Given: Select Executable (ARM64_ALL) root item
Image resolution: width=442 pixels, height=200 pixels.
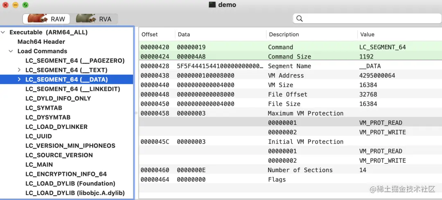Looking at the screenshot, I should 48,32.
